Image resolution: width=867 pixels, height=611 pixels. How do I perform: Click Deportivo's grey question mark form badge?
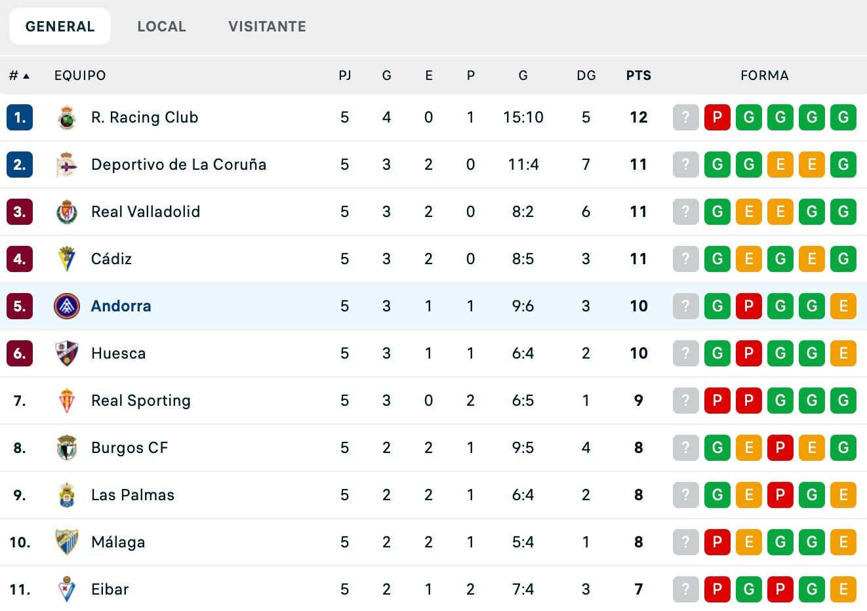685,165
